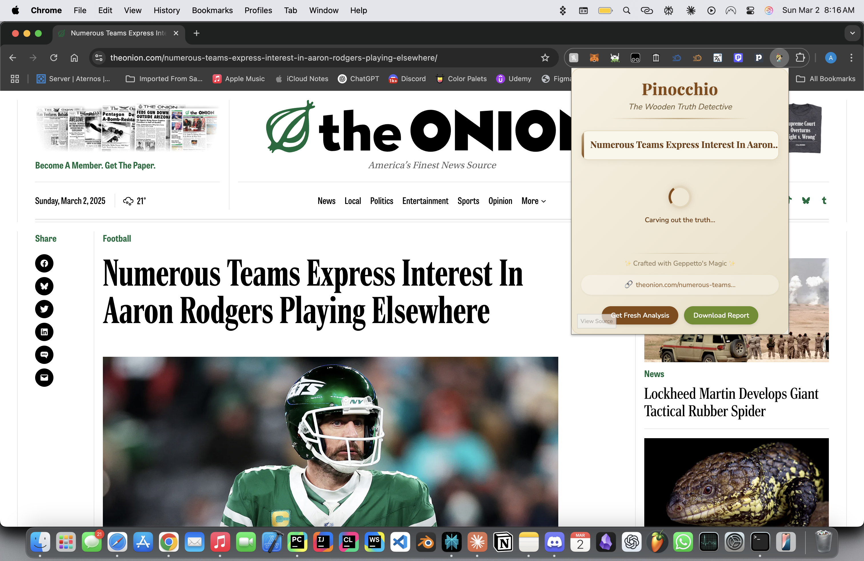Bookmark this page with star icon
Image resolution: width=864 pixels, height=561 pixels.
point(545,58)
